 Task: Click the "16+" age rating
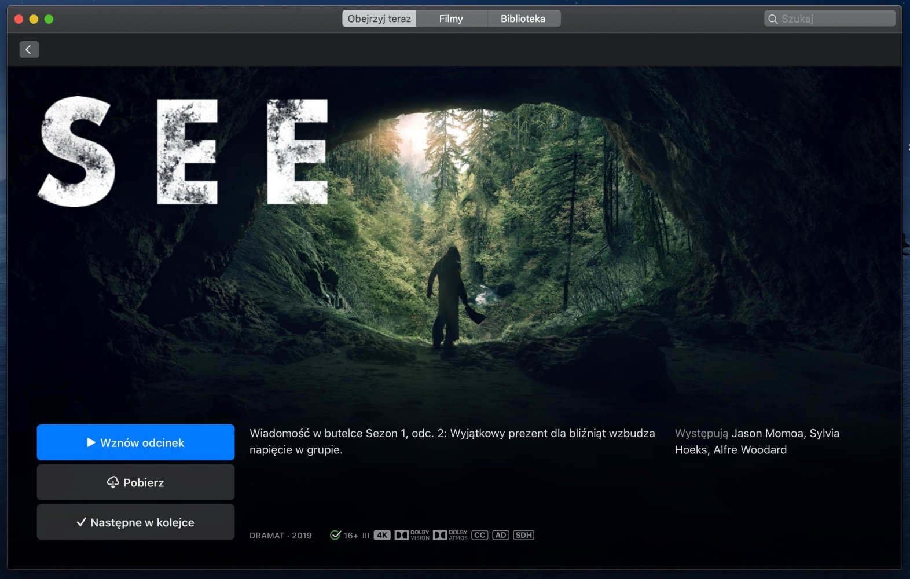(351, 536)
